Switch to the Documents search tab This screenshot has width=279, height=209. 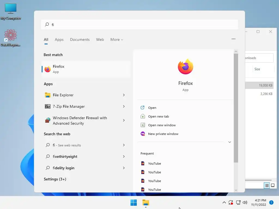[80, 39]
